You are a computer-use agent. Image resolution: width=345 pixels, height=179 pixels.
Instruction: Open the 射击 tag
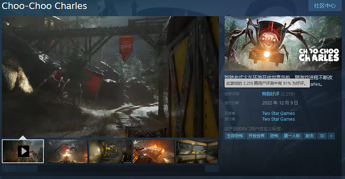tap(310, 136)
